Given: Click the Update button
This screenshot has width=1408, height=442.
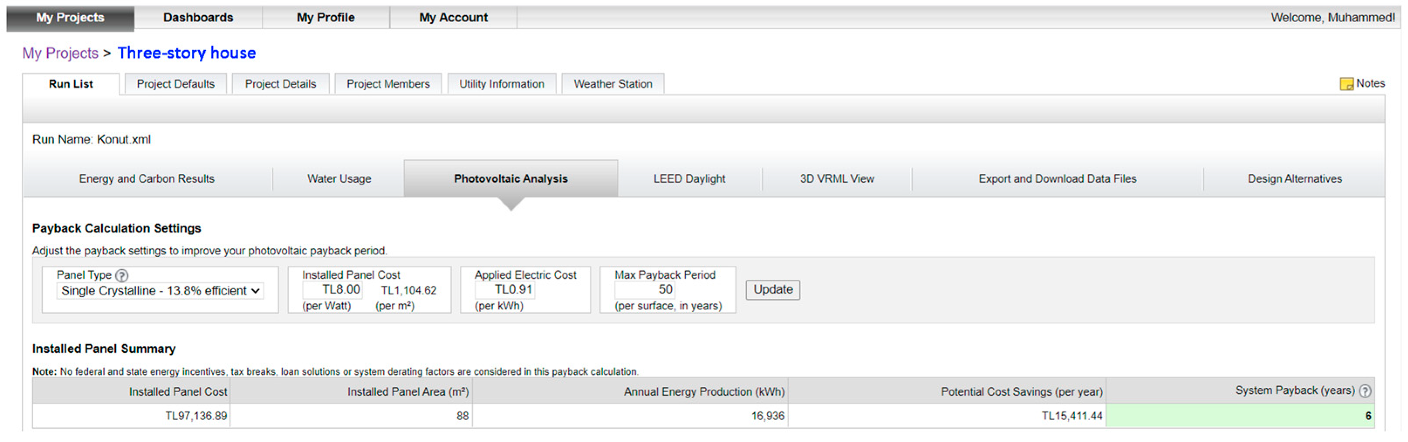Looking at the screenshot, I should 772,290.
